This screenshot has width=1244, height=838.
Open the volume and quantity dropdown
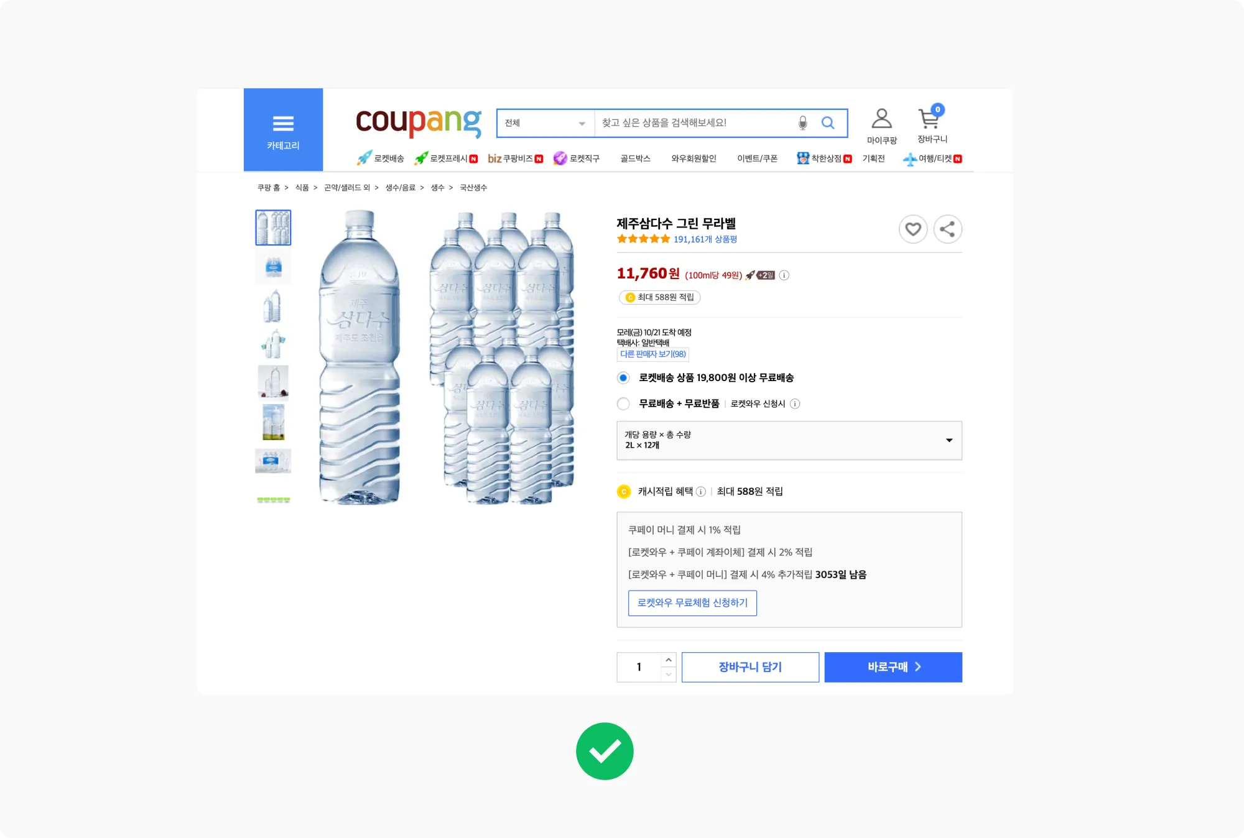[789, 440]
